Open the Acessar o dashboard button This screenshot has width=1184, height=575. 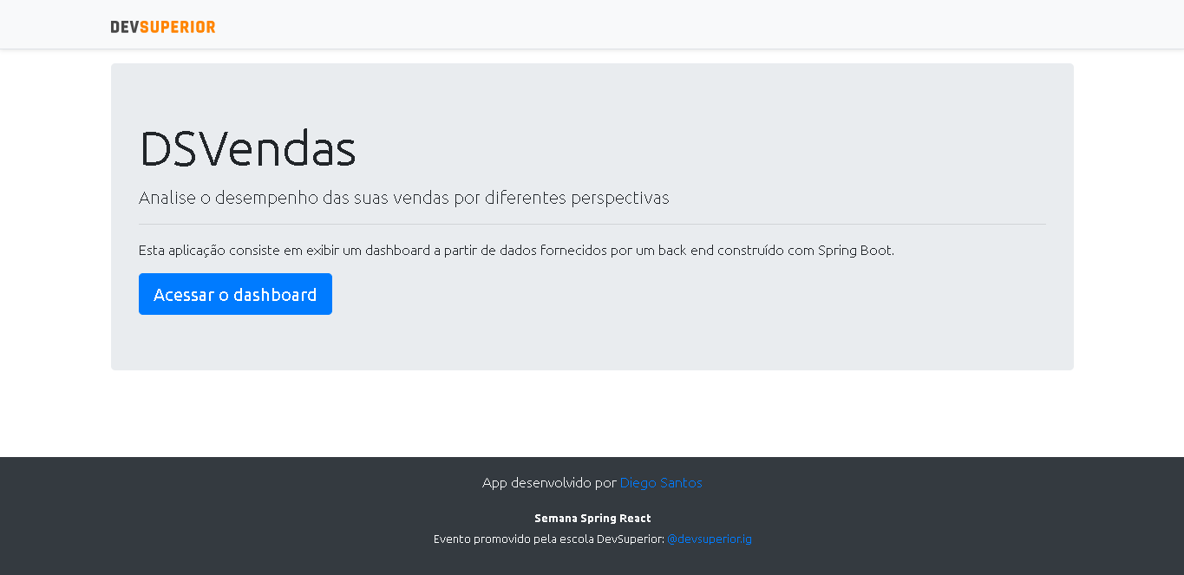235,294
